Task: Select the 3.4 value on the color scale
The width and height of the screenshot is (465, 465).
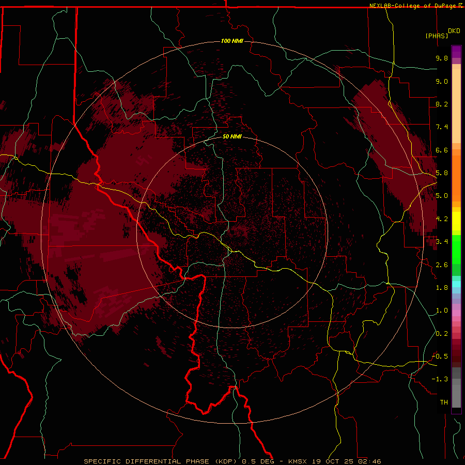Action: [442, 242]
